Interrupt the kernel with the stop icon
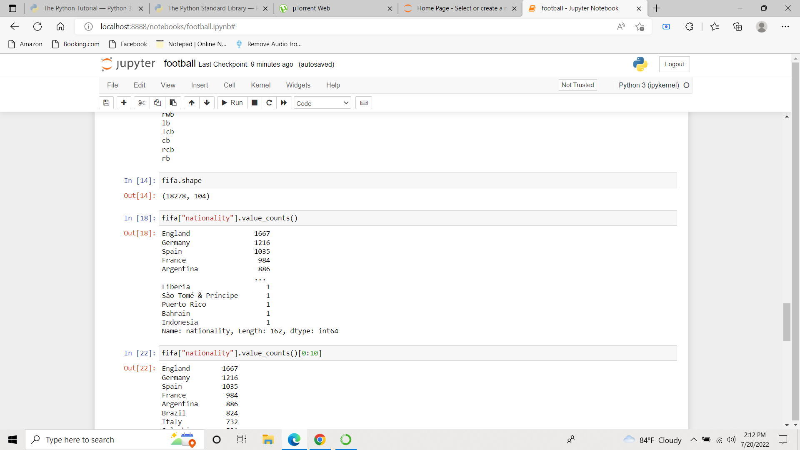800x450 pixels. tap(254, 102)
